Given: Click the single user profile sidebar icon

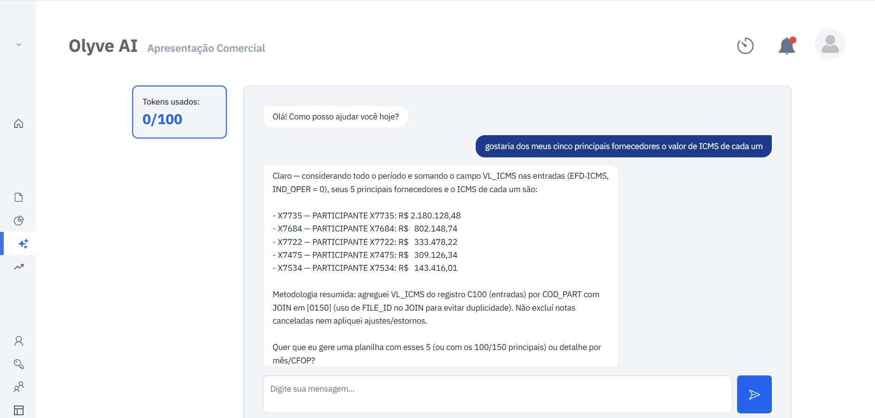Looking at the screenshot, I should 19,341.
